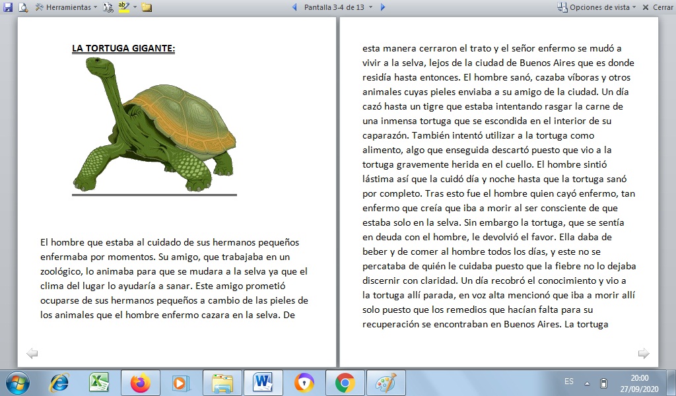Go to previous screen arrow
Image resolution: width=676 pixels, height=396 pixels.
point(294,7)
